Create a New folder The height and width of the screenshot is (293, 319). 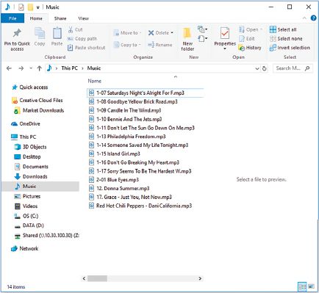(187, 39)
